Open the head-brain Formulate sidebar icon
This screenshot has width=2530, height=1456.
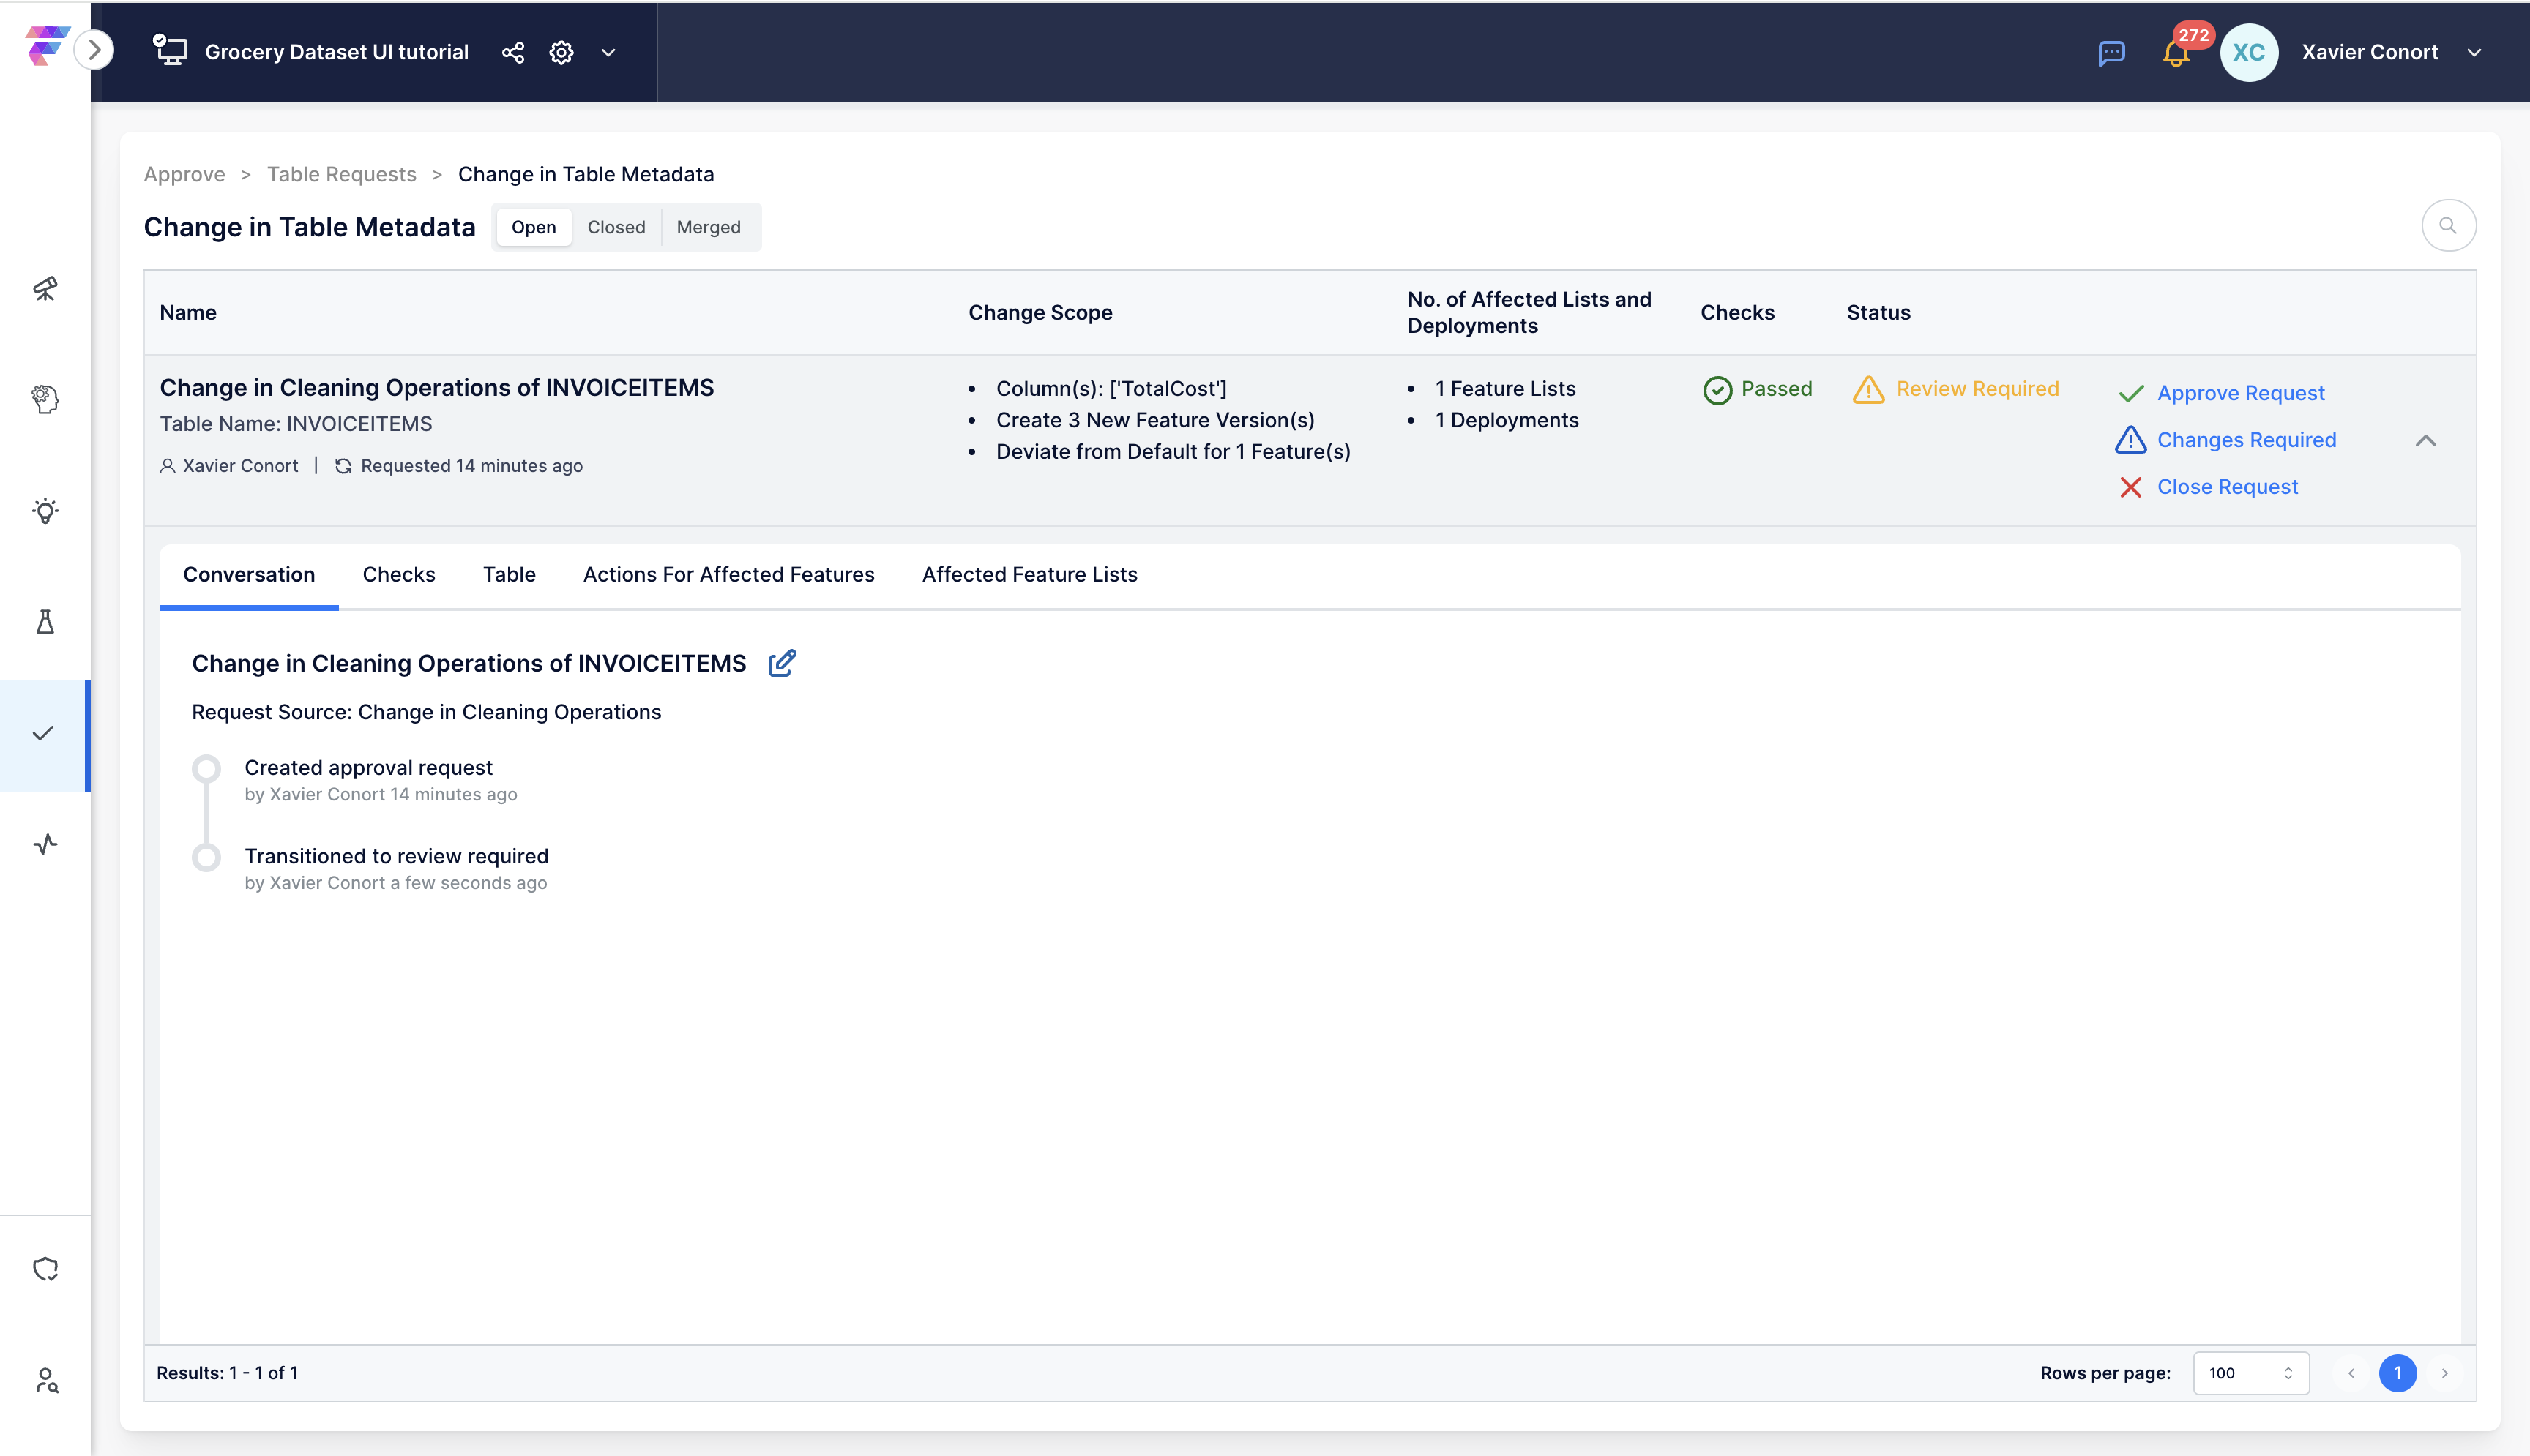click(45, 400)
